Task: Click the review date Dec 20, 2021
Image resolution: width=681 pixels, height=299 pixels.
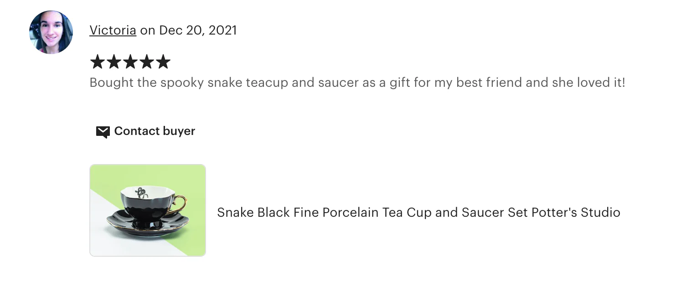Action: click(x=198, y=30)
